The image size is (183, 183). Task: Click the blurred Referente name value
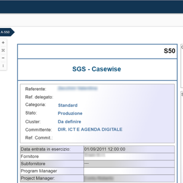pyautogui.click(x=77, y=88)
